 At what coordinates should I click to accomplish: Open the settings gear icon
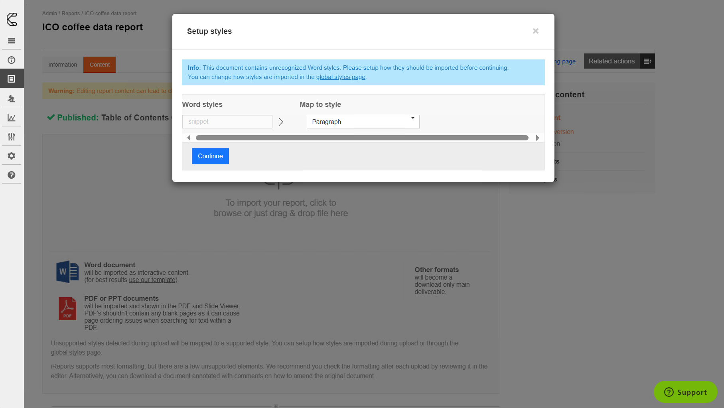pyautogui.click(x=12, y=156)
